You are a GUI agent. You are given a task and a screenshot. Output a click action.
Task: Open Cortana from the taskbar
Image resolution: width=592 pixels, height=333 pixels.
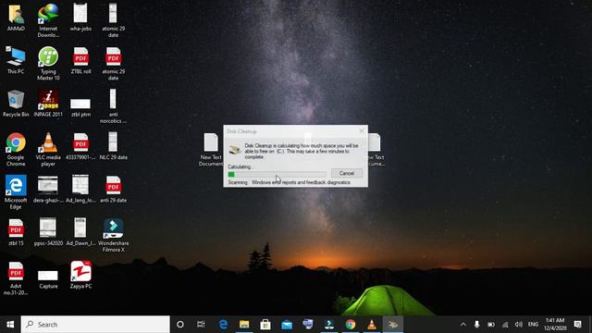pyautogui.click(x=180, y=325)
